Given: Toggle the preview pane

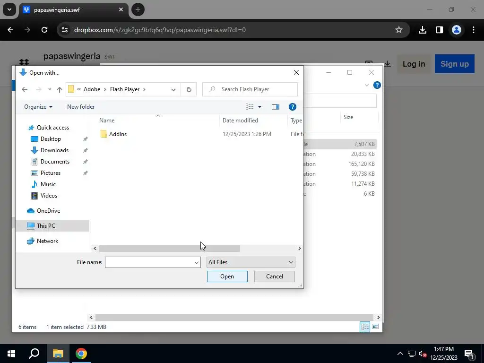Looking at the screenshot, I should pos(276,107).
